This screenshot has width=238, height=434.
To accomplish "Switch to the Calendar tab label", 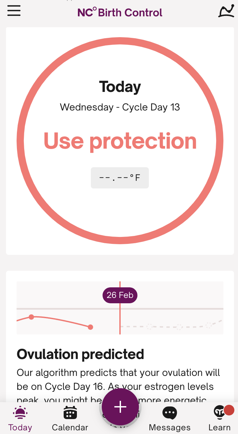I will point(70,427).
